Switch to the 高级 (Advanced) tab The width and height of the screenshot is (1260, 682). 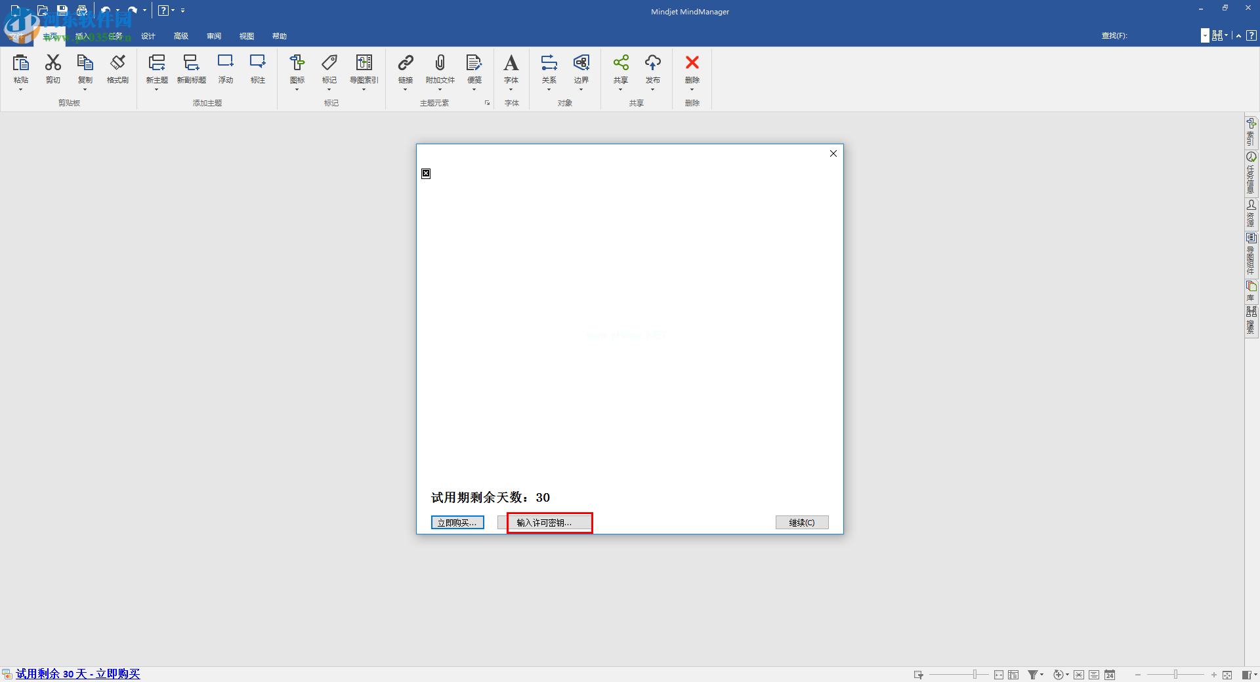pos(181,36)
